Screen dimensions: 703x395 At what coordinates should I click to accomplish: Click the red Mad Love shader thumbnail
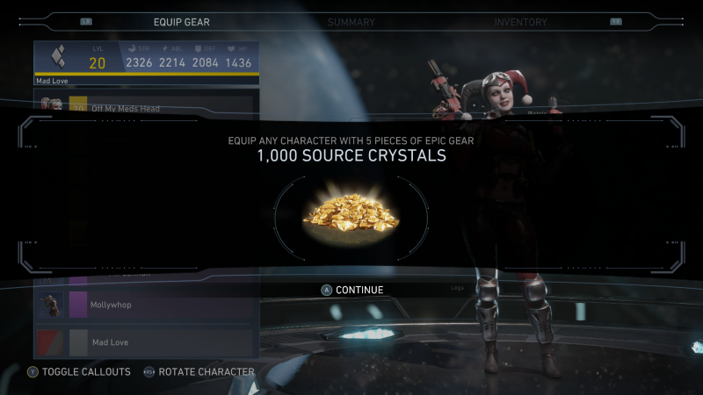coord(51,342)
